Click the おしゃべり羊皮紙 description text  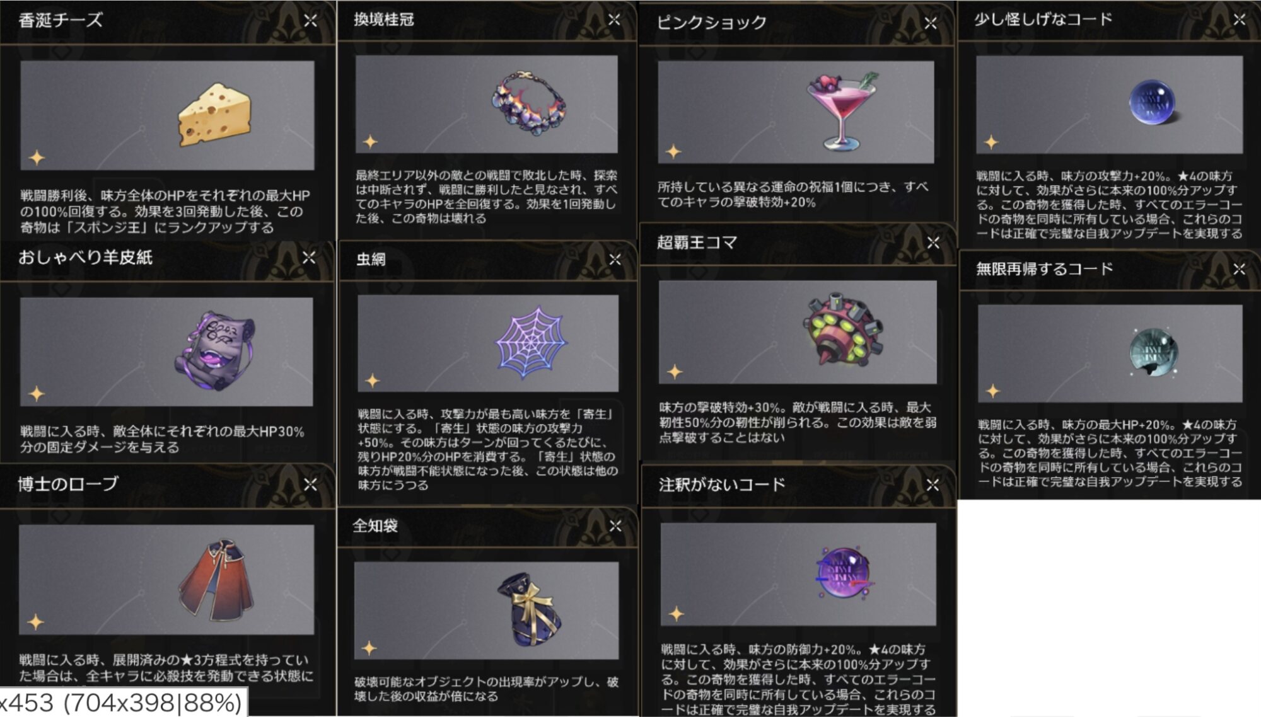(162, 439)
